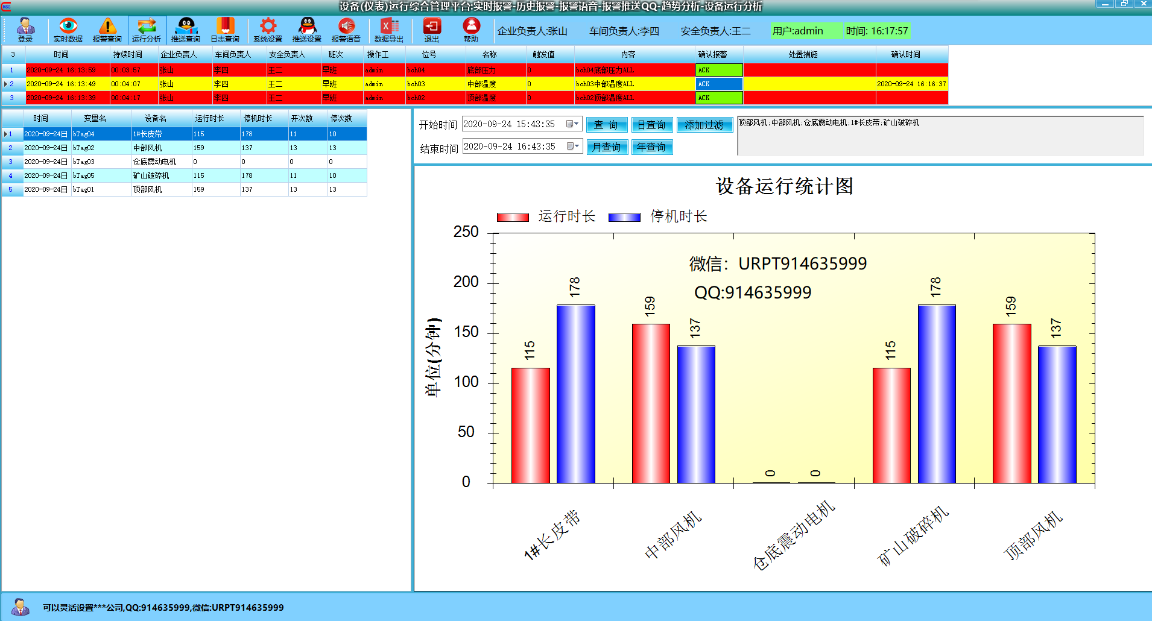Click the 运行时长 column header

209,118
